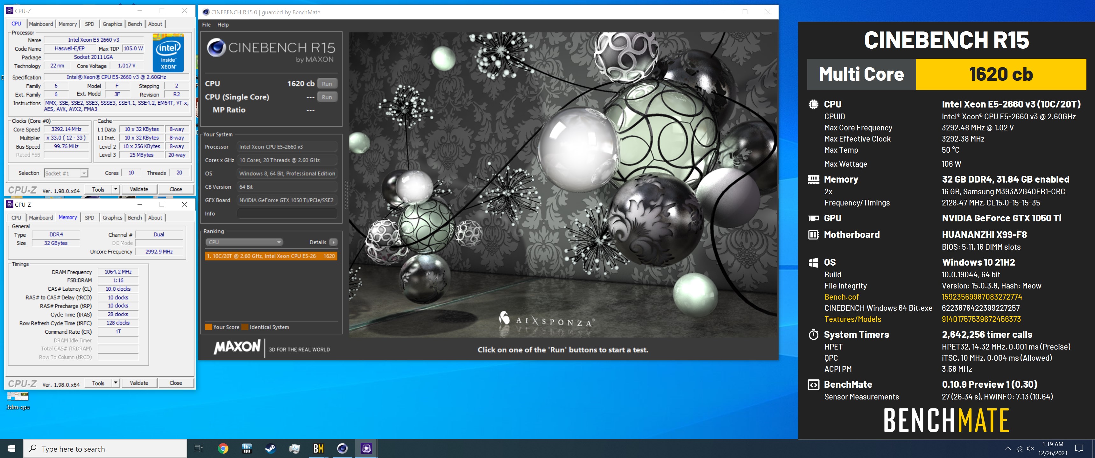Image resolution: width=1095 pixels, height=458 pixels.
Task: Click the Cinebench R15 sphere logo
Action: click(216, 48)
